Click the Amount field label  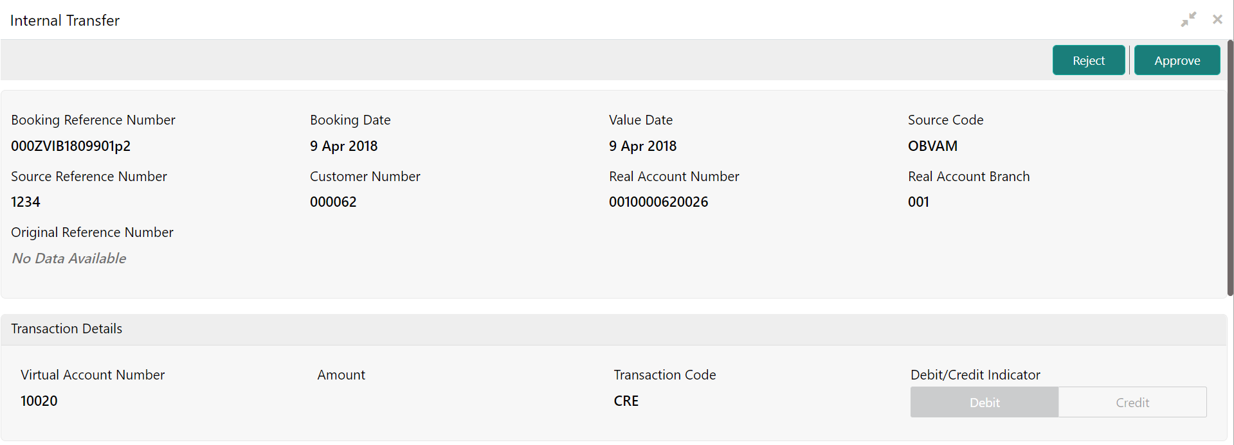(x=341, y=375)
